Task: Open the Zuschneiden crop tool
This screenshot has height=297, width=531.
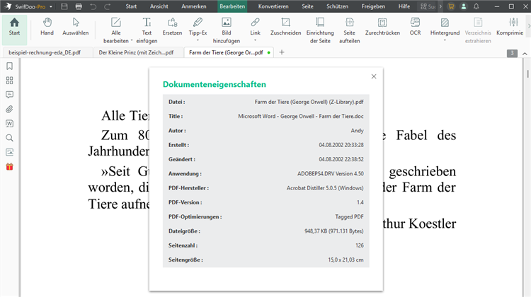Action: (x=285, y=27)
